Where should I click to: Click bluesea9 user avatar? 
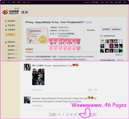[27, 100]
